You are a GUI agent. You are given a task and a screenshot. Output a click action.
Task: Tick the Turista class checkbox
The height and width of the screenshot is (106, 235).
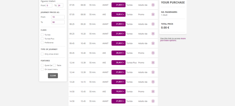tap(42, 35)
